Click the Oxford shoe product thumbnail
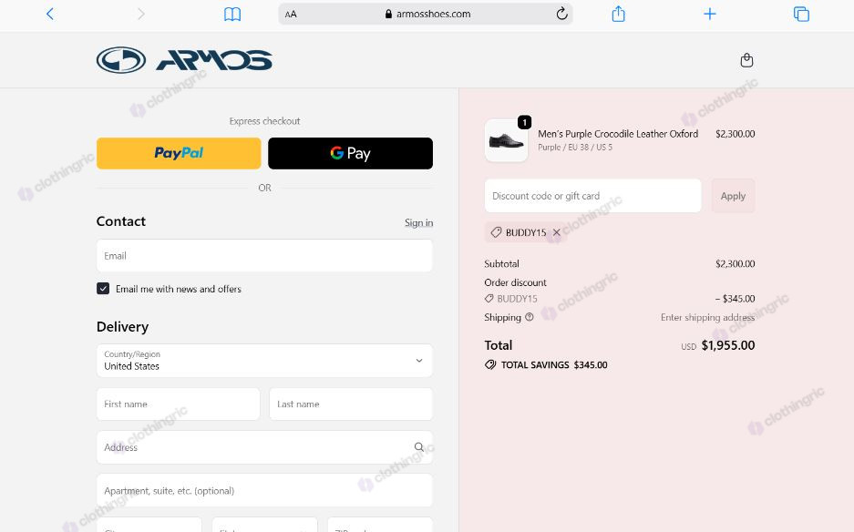 tap(506, 140)
